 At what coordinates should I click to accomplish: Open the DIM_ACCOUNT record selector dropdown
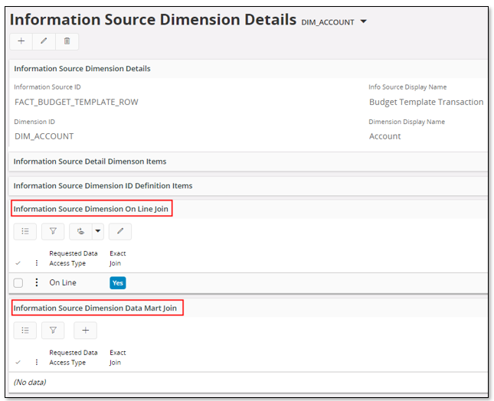363,21
